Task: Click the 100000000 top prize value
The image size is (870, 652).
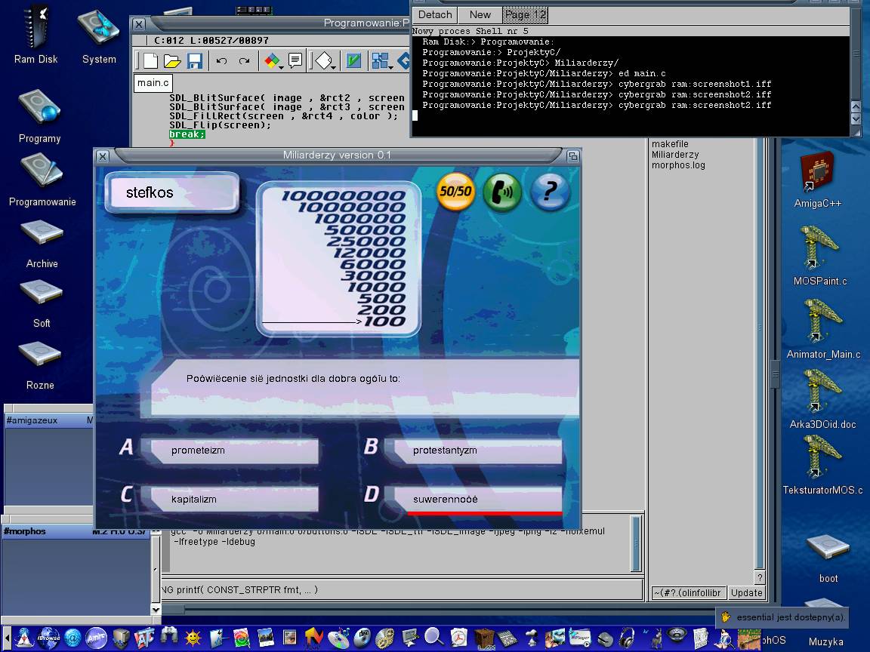Action: pos(344,195)
